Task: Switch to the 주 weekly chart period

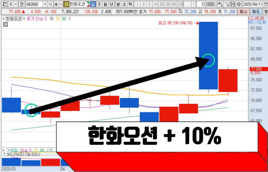Action: point(99,4)
